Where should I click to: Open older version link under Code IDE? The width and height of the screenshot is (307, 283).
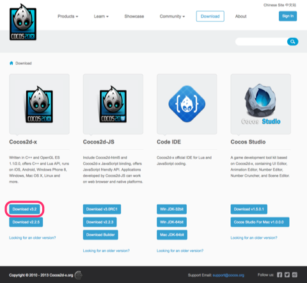(180, 251)
